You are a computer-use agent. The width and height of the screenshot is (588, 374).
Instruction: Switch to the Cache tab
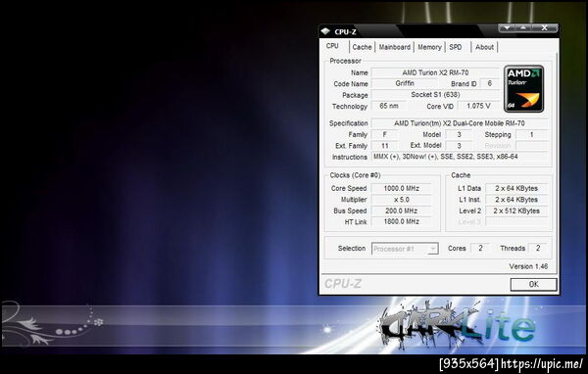(362, 47)
